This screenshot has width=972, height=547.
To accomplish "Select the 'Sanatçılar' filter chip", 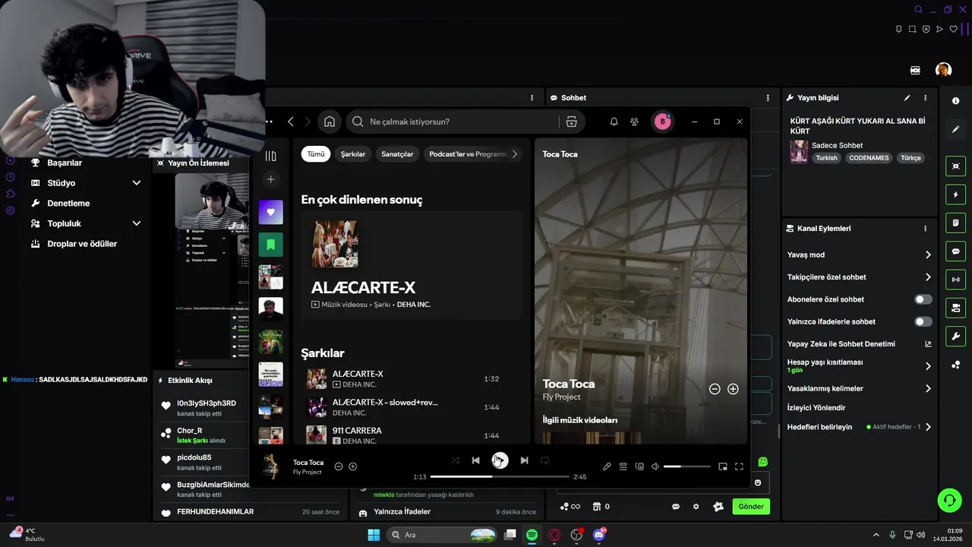I will point(397,154).
